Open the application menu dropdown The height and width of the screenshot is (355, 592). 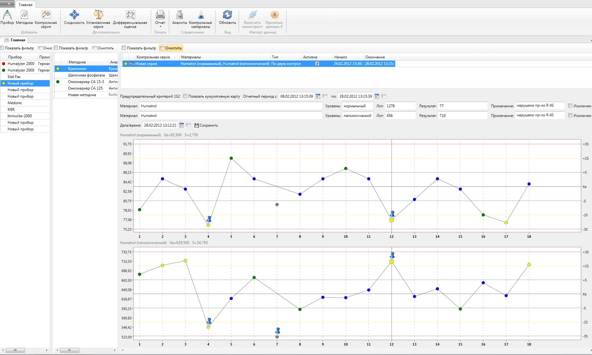7,4
